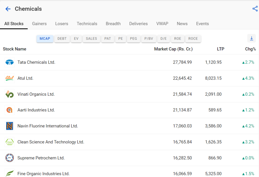Open the Tata Chemicals logo icon

10,62
